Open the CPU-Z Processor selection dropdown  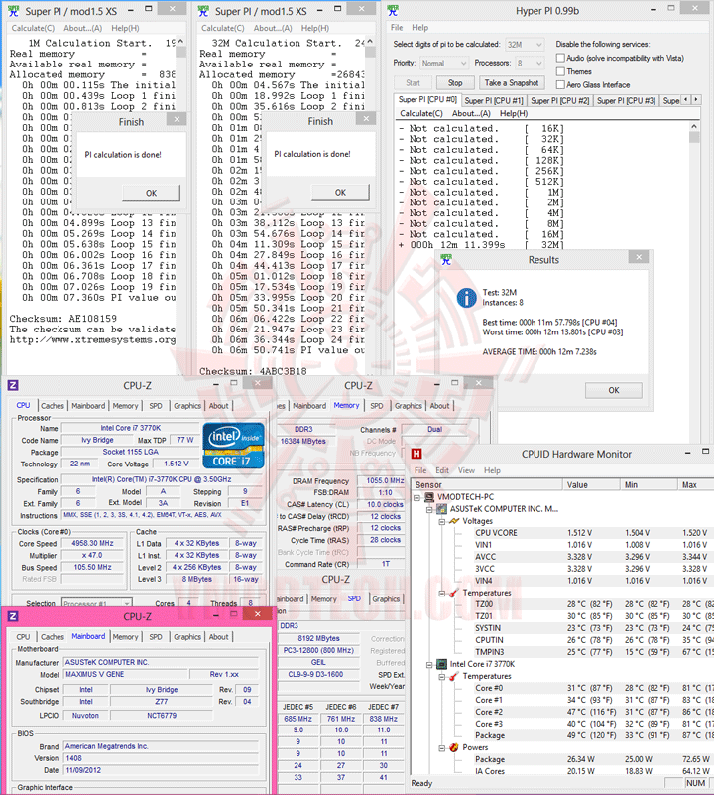(x=97, y=603)
